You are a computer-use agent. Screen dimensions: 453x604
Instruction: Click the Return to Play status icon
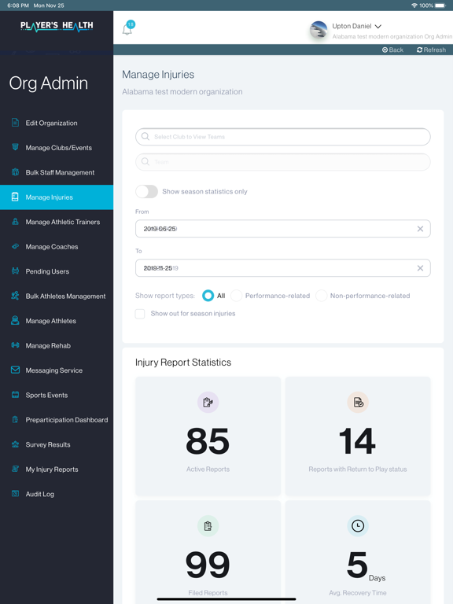(358, 402)
